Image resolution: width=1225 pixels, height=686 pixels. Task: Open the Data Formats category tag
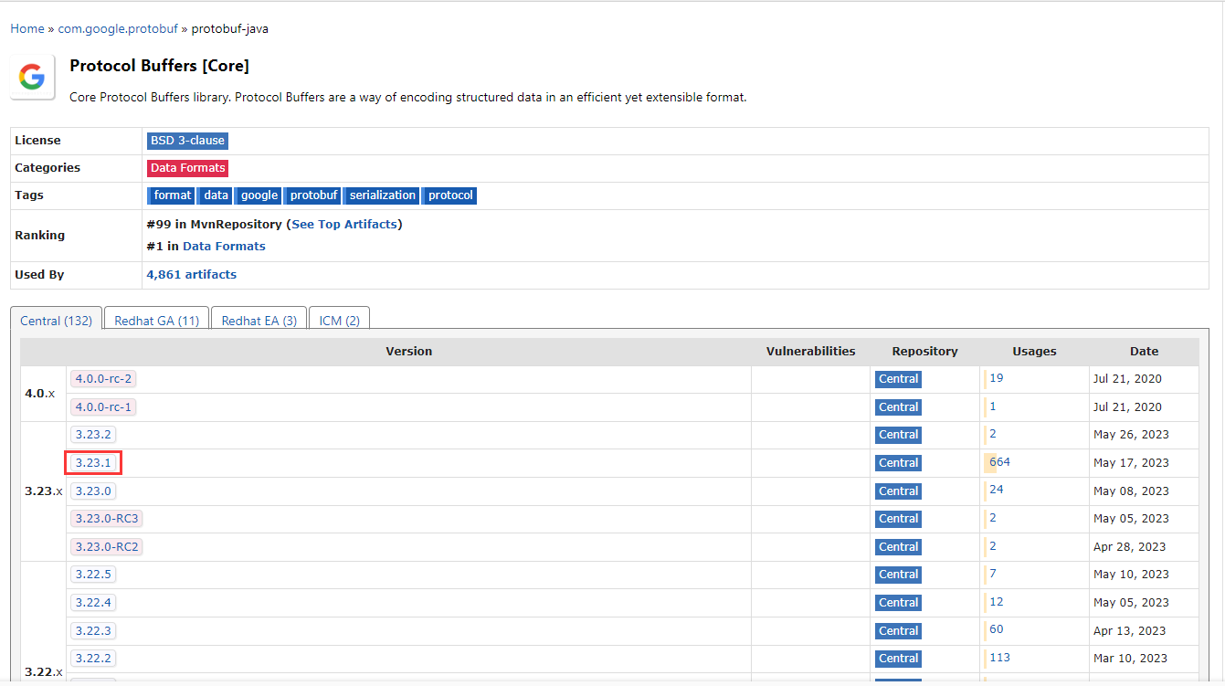(187, 168)
